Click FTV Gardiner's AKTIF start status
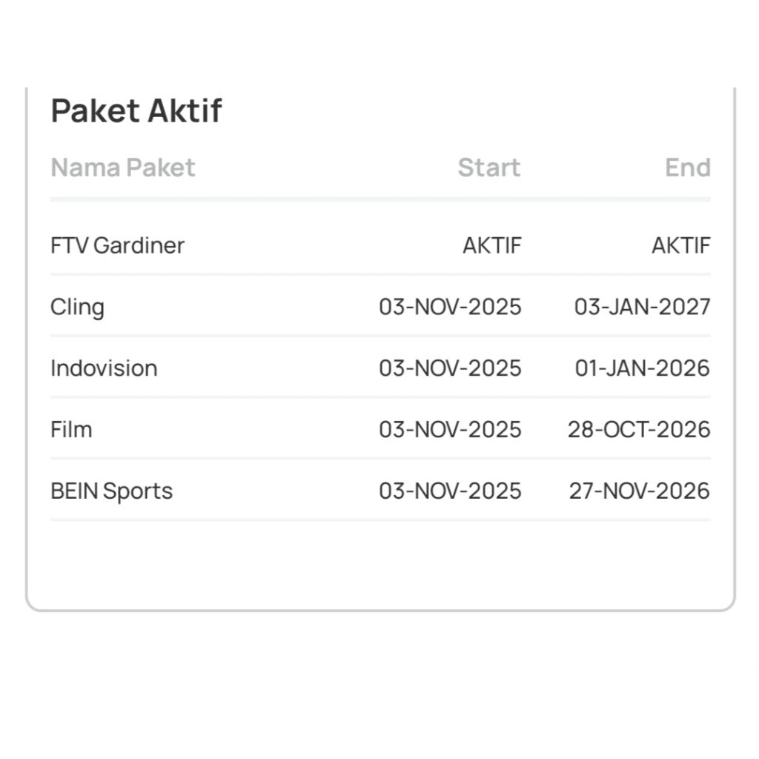This screenshot has width=759, height=759. (492, 245)
